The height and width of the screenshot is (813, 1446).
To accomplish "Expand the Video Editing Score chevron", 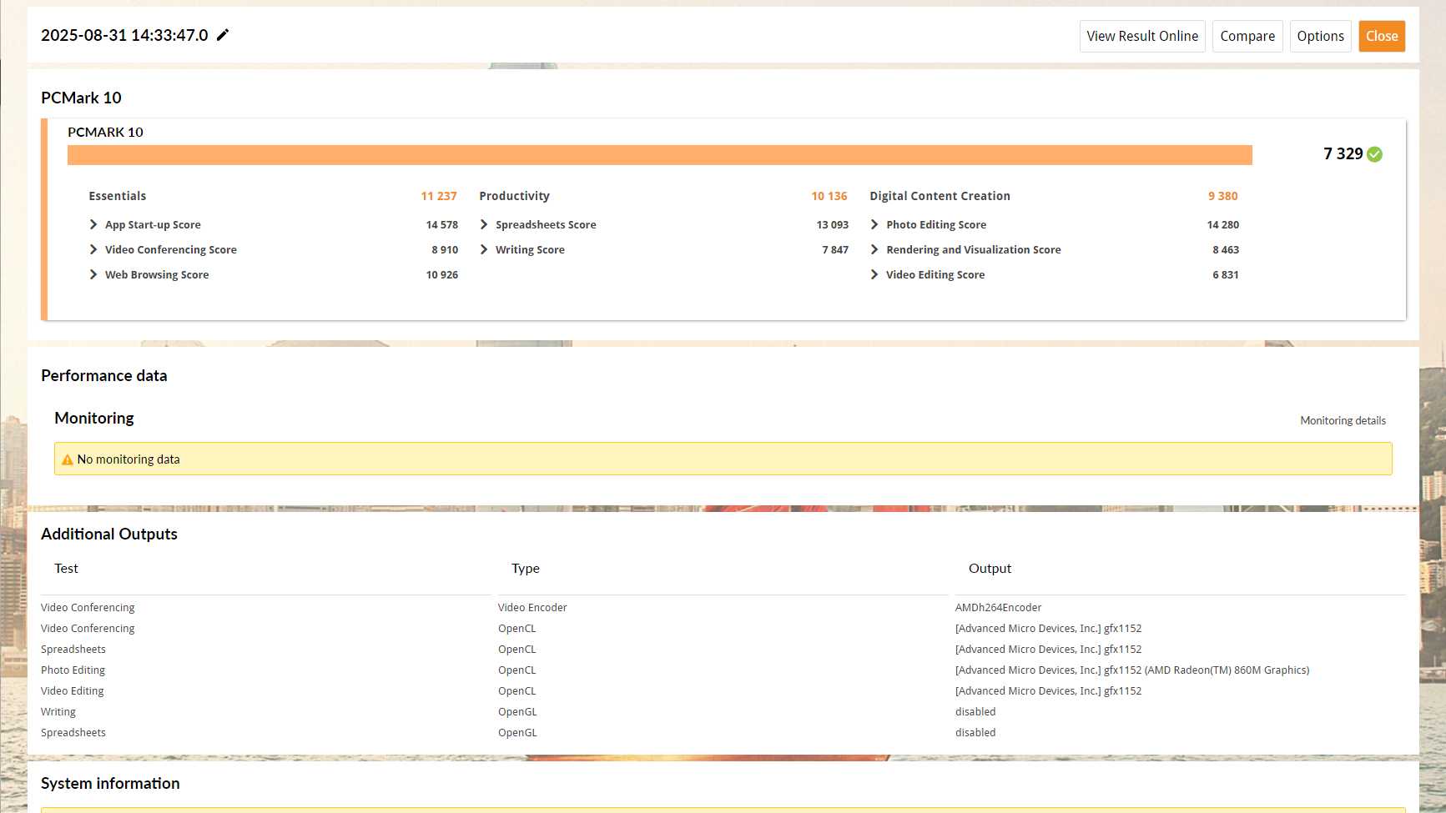I will 874,274.
